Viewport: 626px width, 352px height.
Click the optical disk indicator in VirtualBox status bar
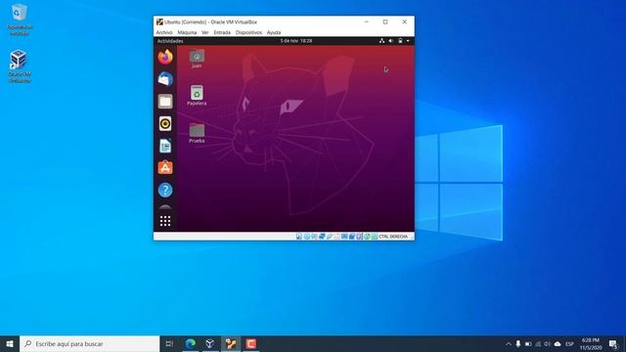tap(306, 237)
